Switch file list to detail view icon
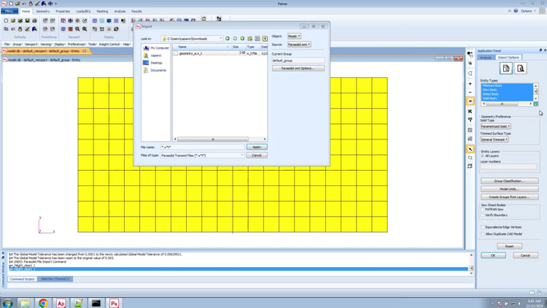Screen dimensions: 547x308 (x=265, y=39)
